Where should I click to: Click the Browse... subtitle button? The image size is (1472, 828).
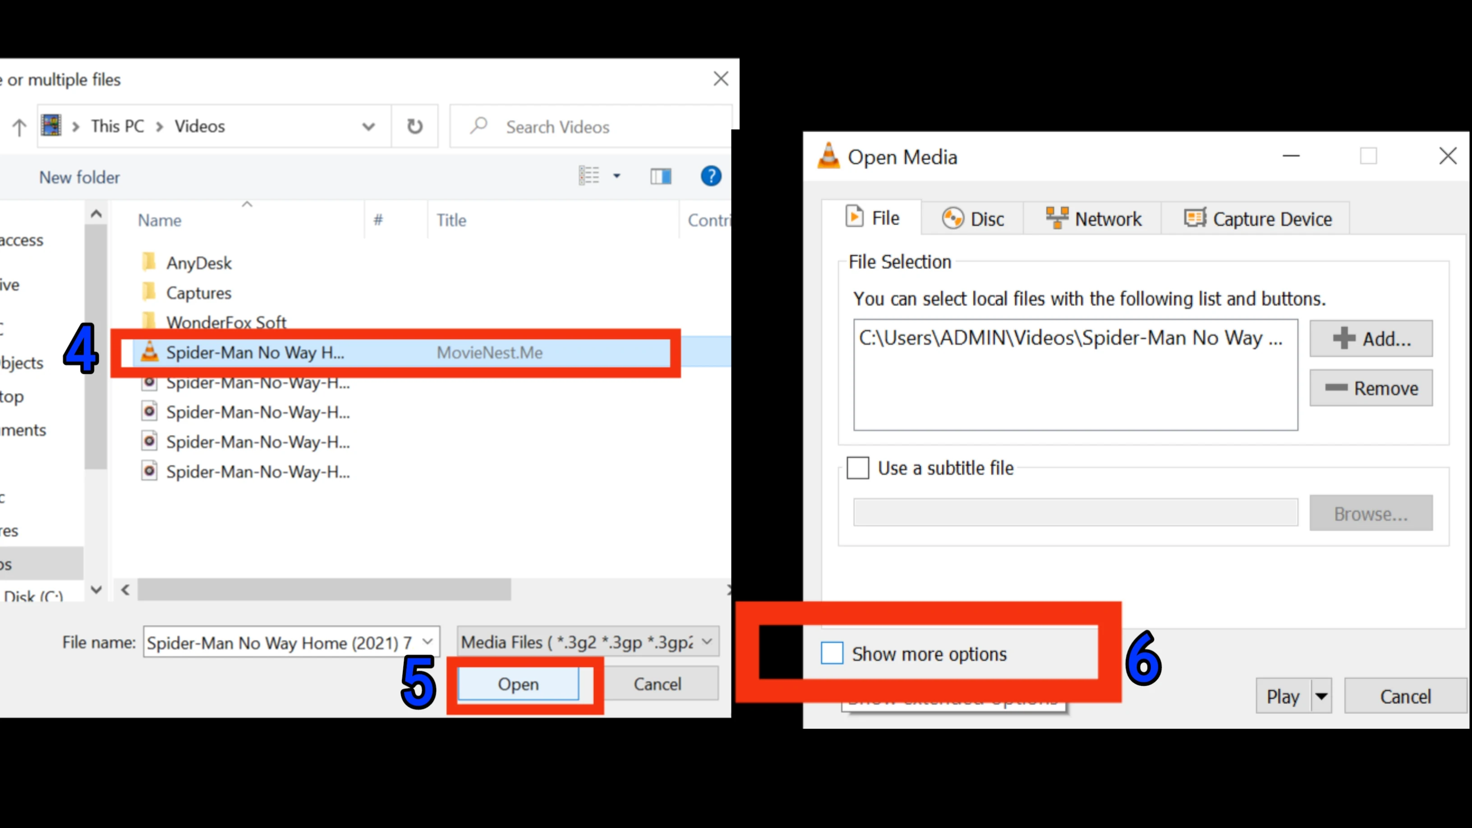point(1371,513)
